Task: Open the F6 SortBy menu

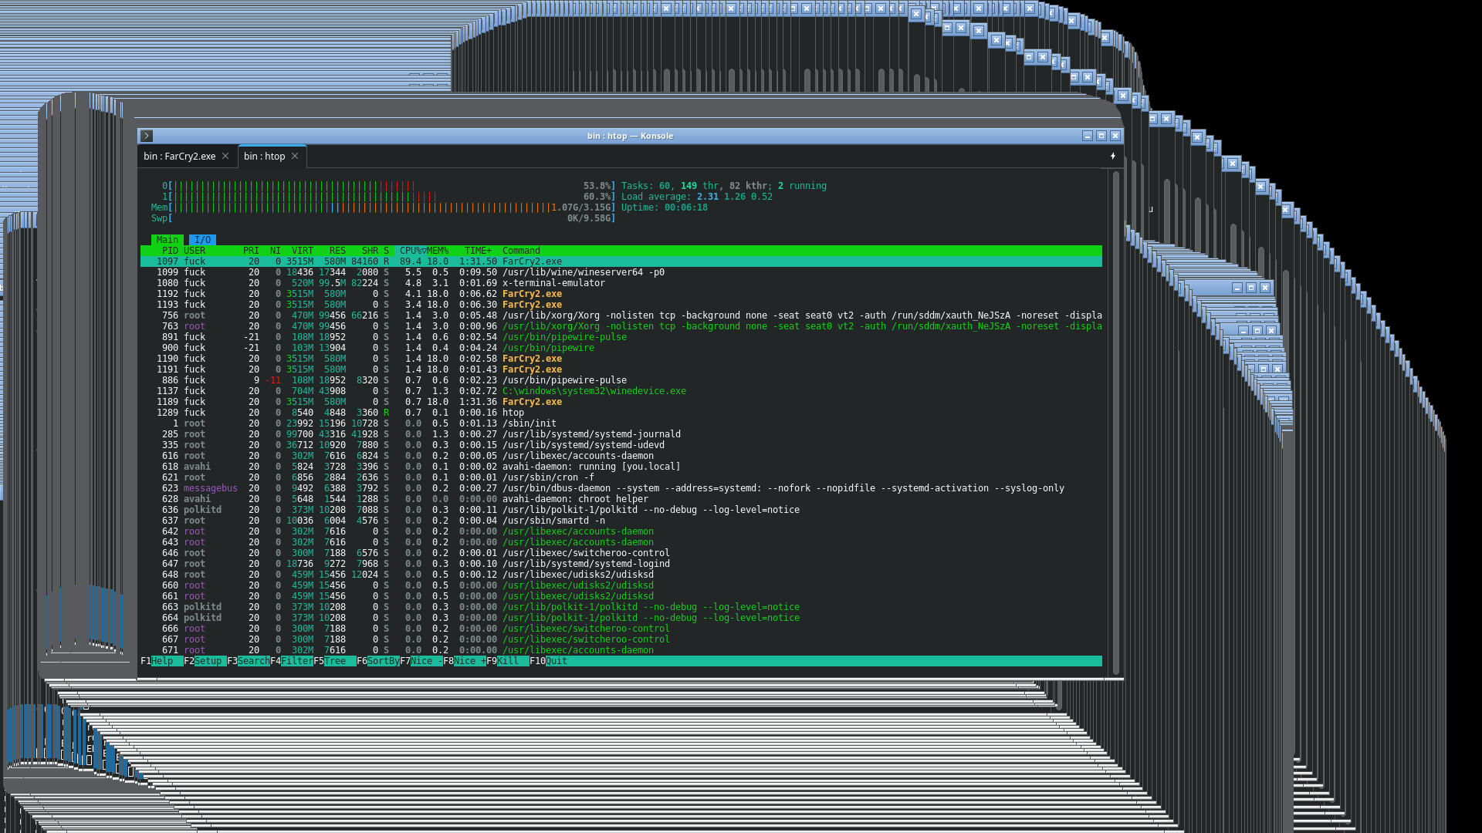Action: click(378, 661)
